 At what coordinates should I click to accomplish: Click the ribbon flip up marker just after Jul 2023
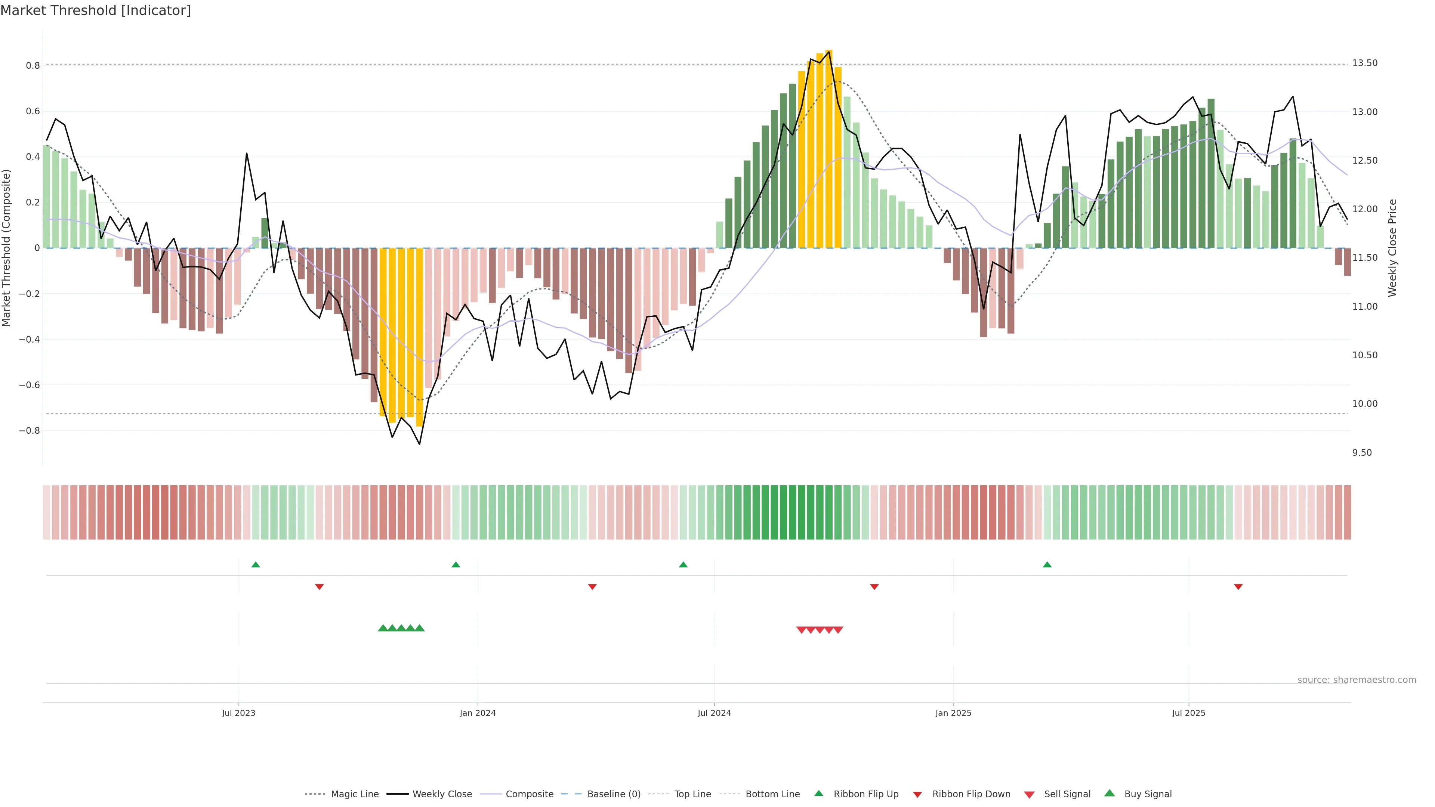(x=256, y=565)
